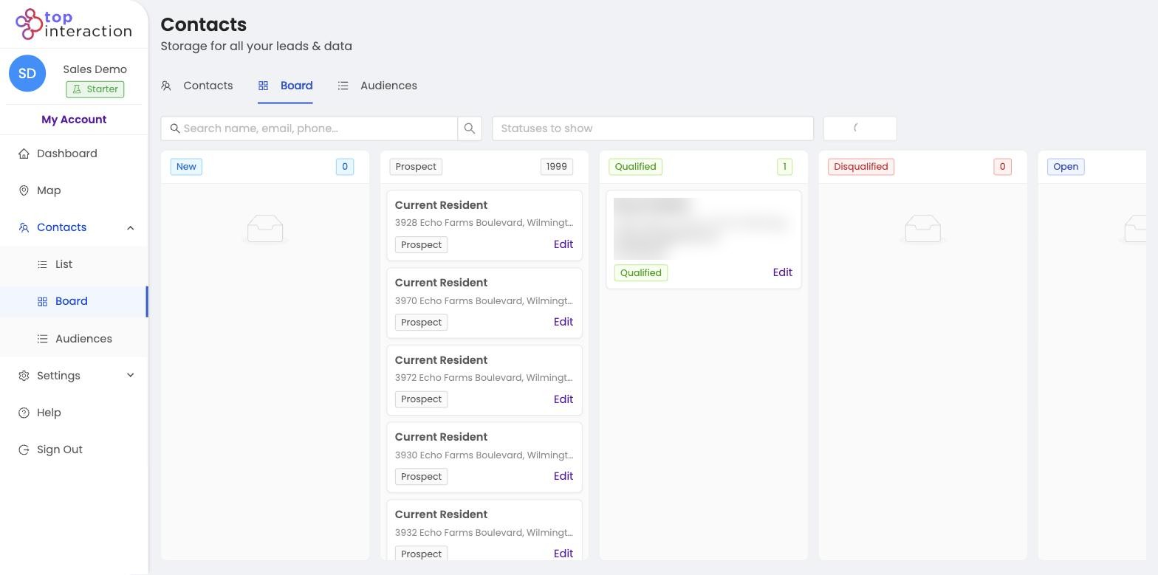Edit the 3972 Echo Farms Boulevard contact
Image resolution: width=1158 pixels, height=575 pixels.
[x=563, y=399]
